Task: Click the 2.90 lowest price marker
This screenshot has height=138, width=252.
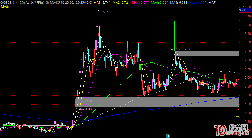Action: (x=51, y=133)
